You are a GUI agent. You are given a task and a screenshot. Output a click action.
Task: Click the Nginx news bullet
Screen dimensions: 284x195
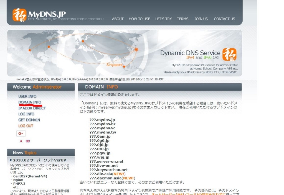click(x=17, y=180)
